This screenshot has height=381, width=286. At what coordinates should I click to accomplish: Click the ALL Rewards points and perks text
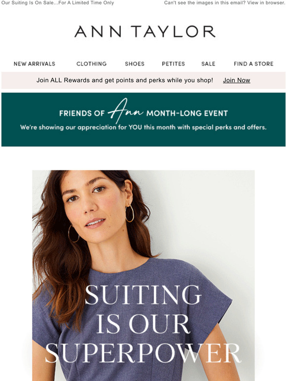click(125, 80)
